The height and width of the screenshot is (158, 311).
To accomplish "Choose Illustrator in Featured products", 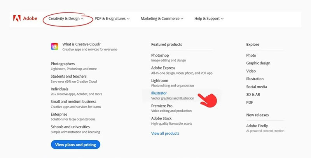I will [x=159, y=94].
